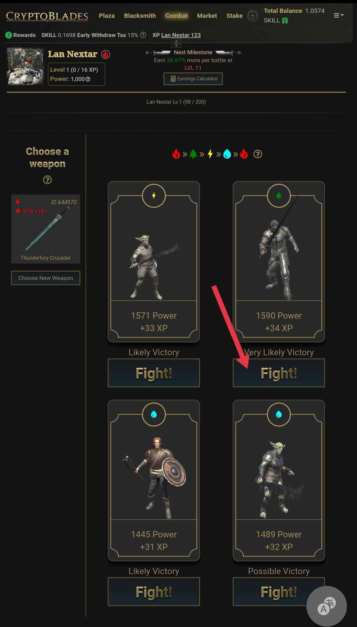
Task: Click the floating translate icon
Action: (x=327, y=606)
